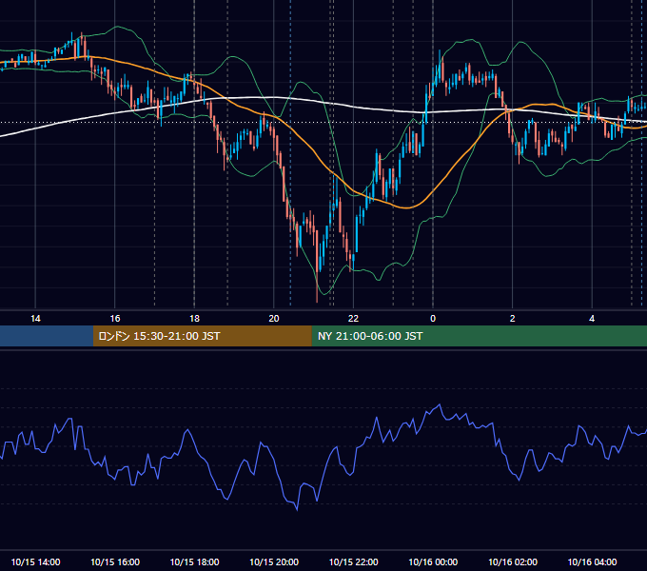The height and width of the screenshot is (571, 647).
Task: Click the blue session bar before London
Action: coord(47,336)
